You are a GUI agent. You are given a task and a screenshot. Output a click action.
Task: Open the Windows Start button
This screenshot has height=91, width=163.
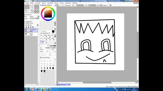26,89
